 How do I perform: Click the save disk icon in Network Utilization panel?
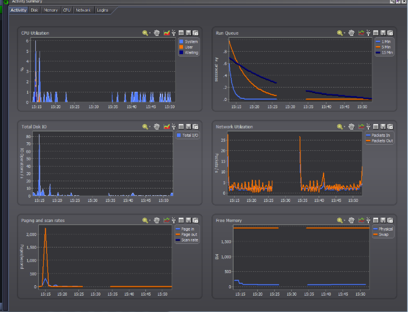coord(383,127)
